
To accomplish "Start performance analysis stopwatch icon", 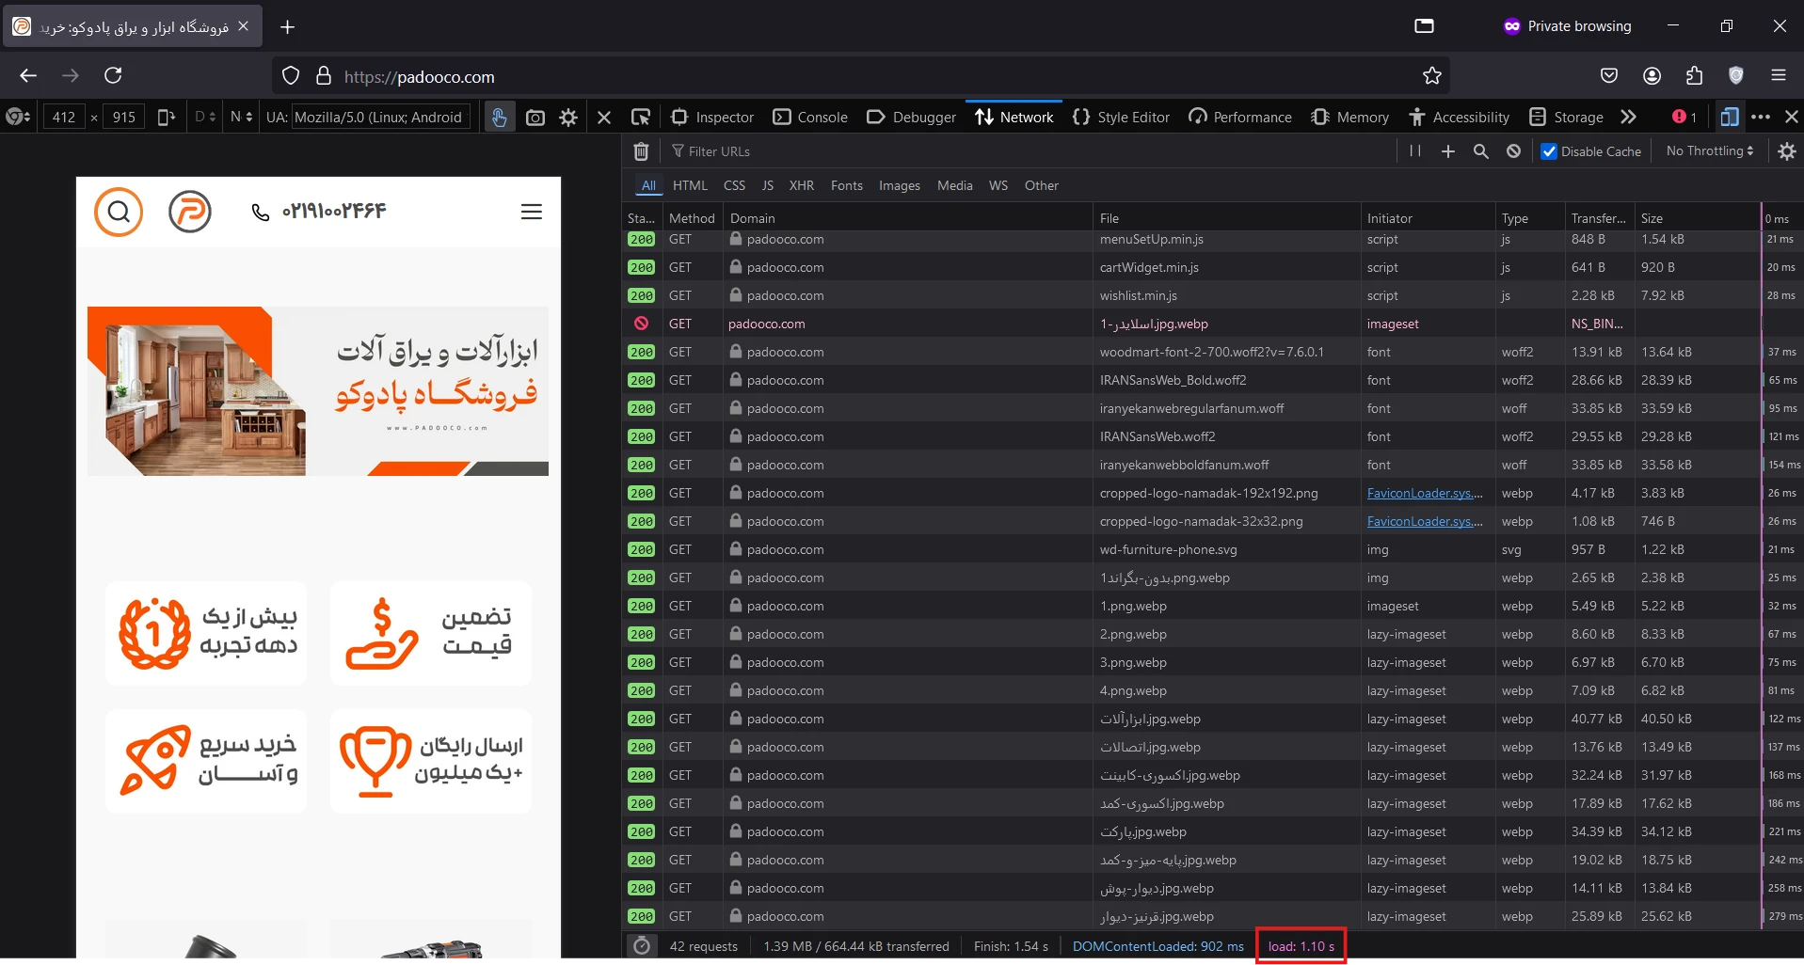I will coord(642,946).
